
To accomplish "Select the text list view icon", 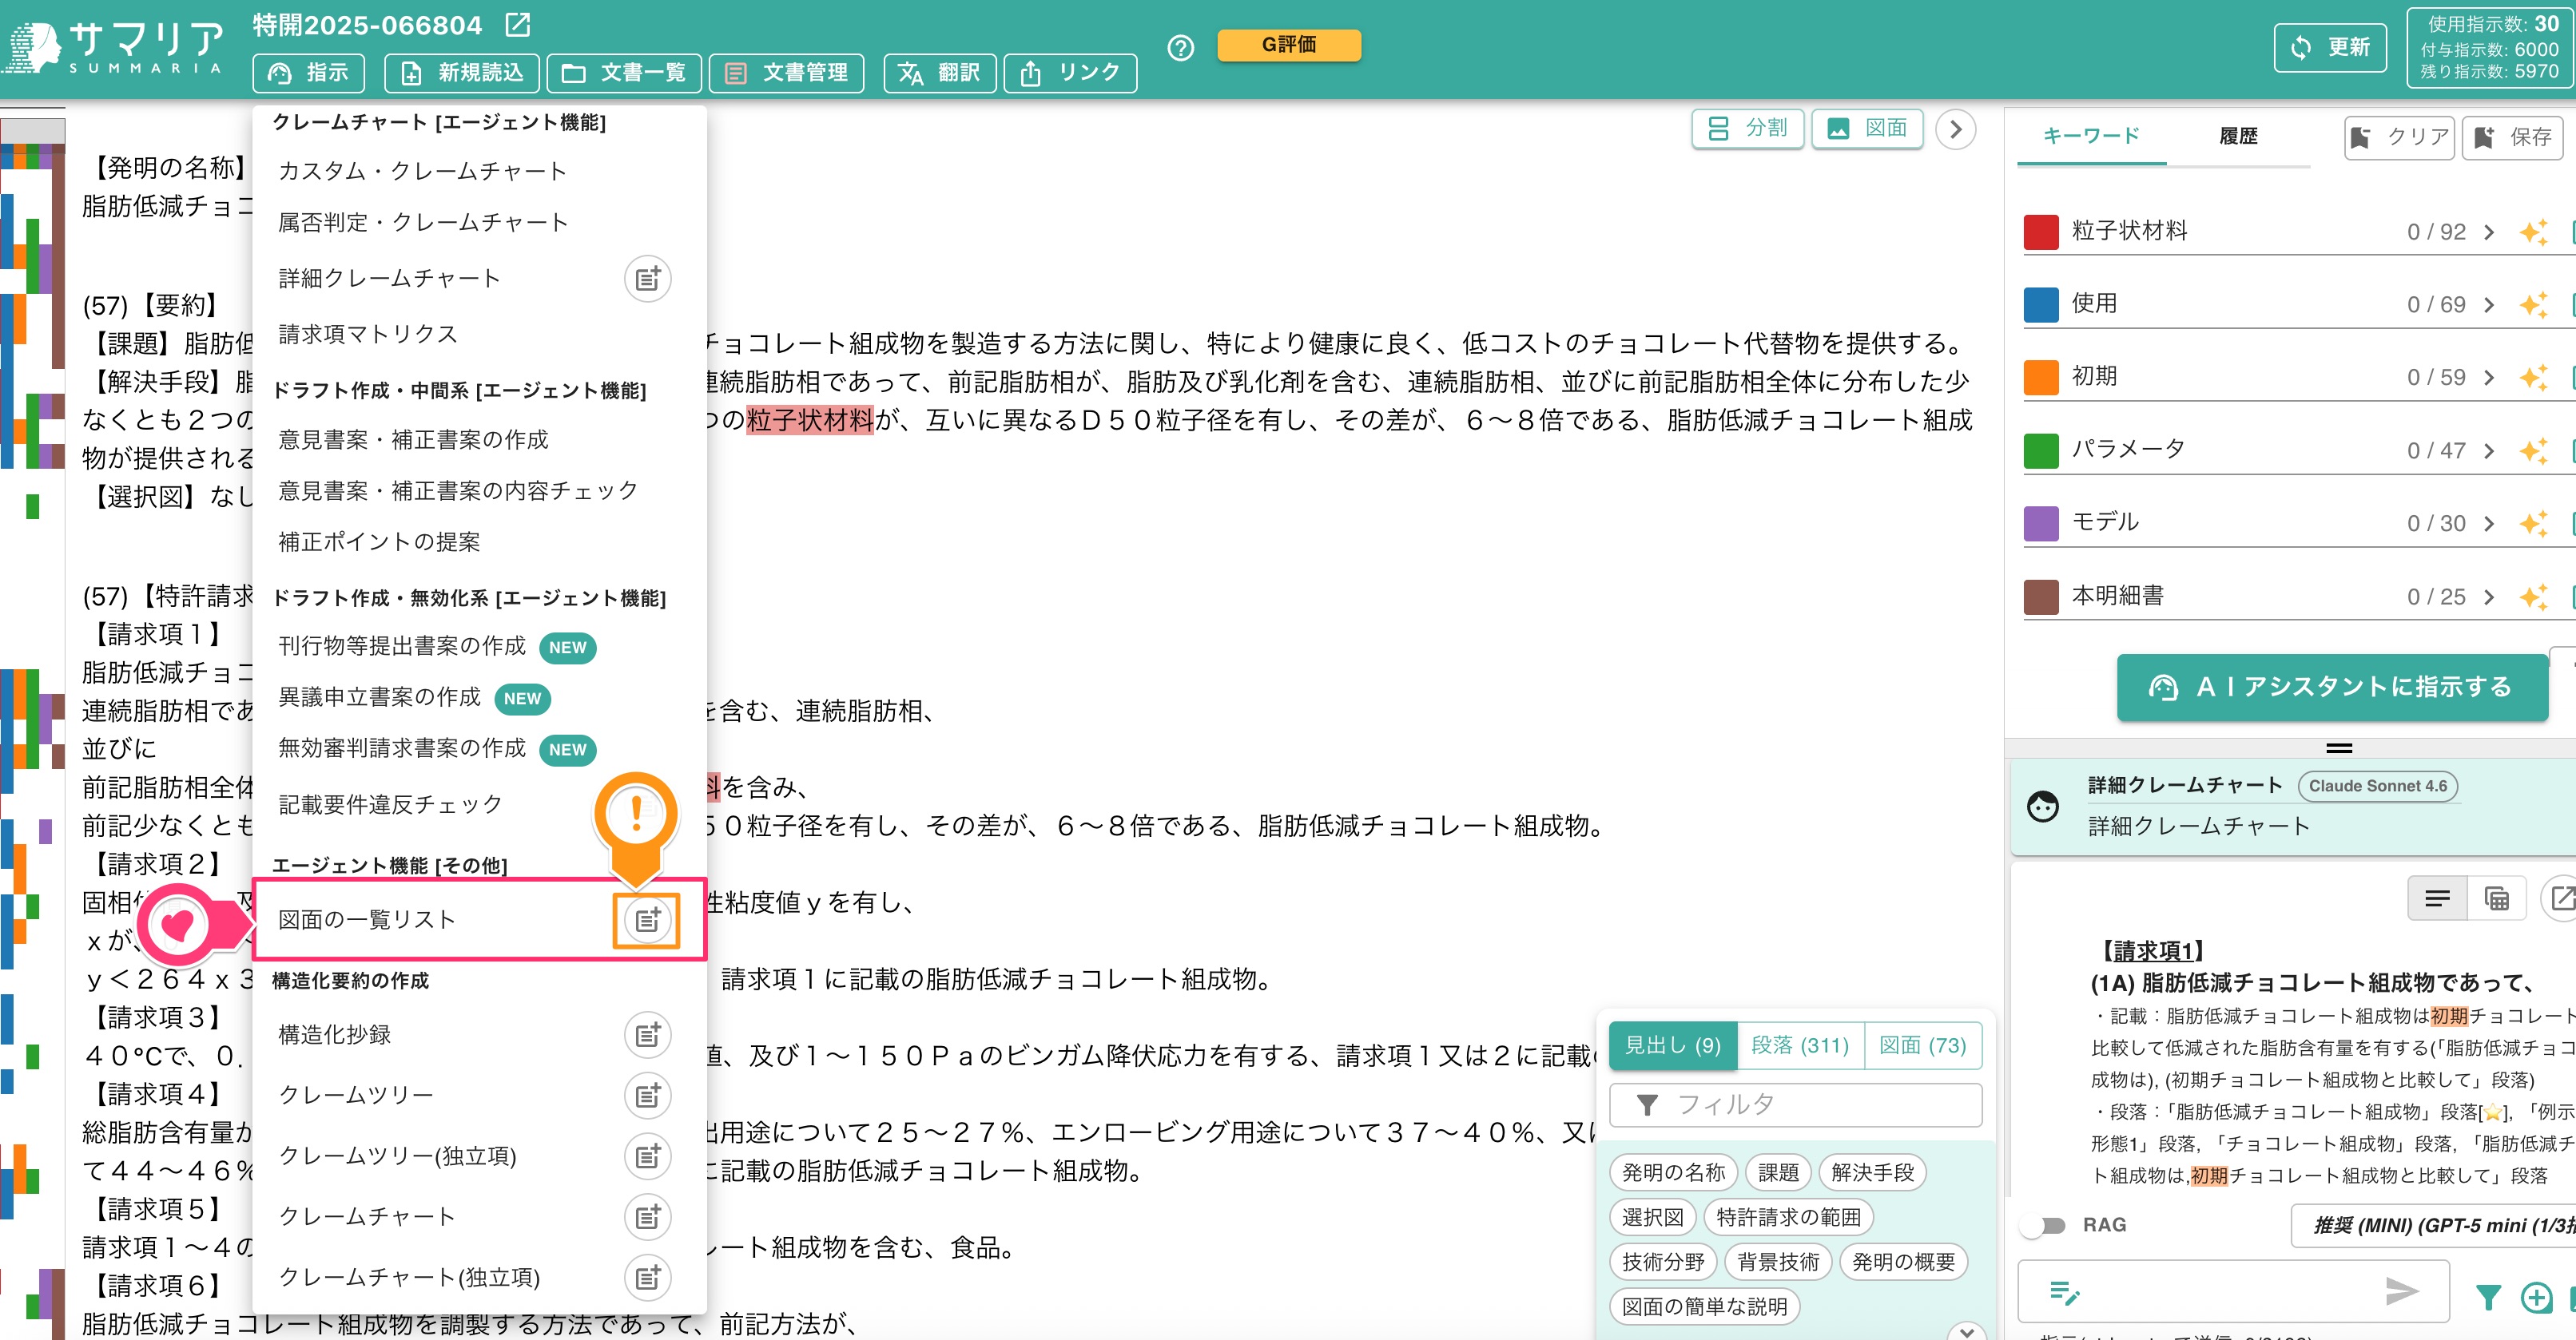I will click(x=2438, y=899).
